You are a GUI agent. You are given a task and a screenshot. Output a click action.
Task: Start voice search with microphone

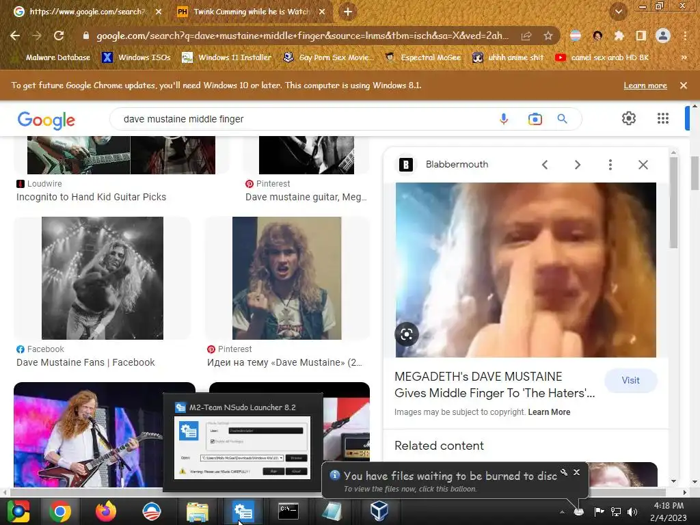click(504, 119)
